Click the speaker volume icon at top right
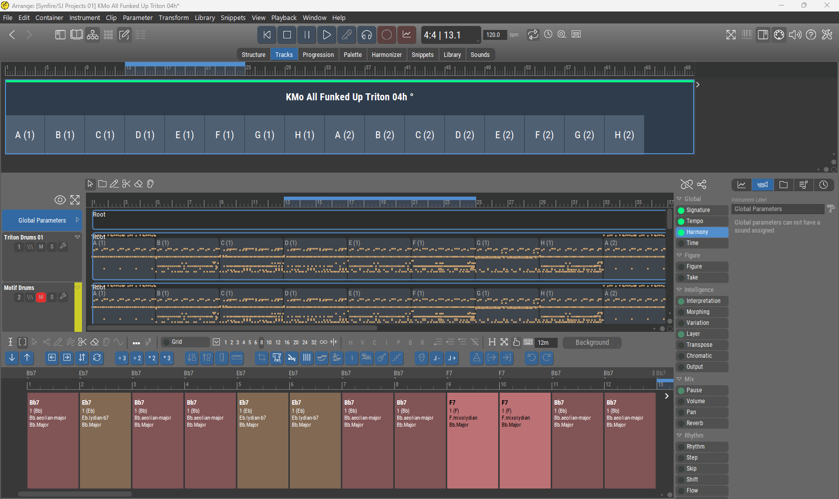 pos(795,35)
